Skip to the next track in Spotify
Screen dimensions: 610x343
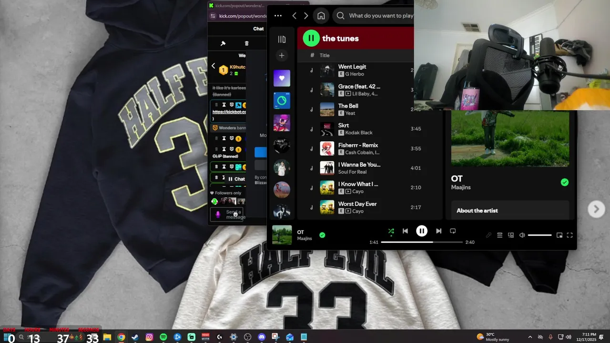click(x=438, y=231)
